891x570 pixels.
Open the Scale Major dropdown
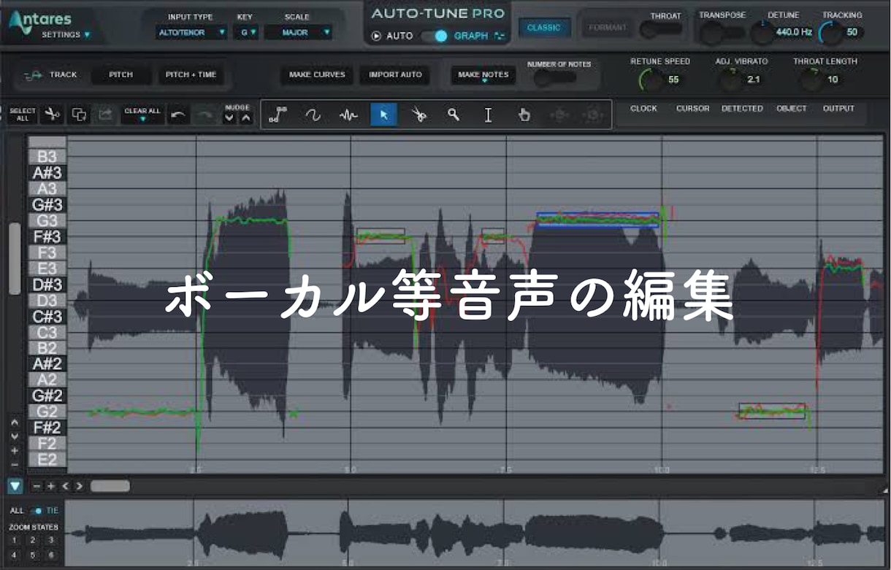coord(298,32)
